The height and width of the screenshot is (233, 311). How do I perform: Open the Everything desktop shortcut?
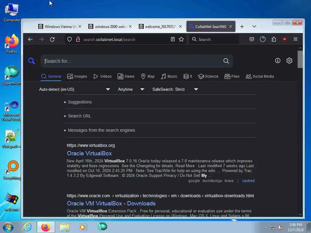[12, 170]
